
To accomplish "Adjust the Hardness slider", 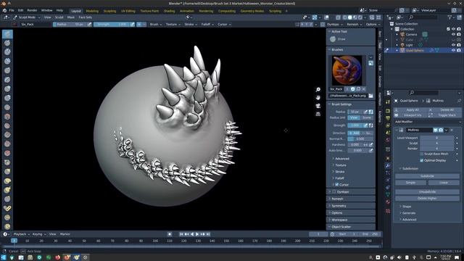I will click(355, 145).
